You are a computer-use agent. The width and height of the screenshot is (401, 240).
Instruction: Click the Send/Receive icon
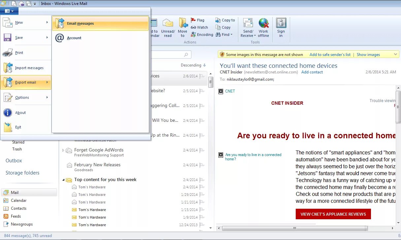pyautogui.click(x=248, y=23)
